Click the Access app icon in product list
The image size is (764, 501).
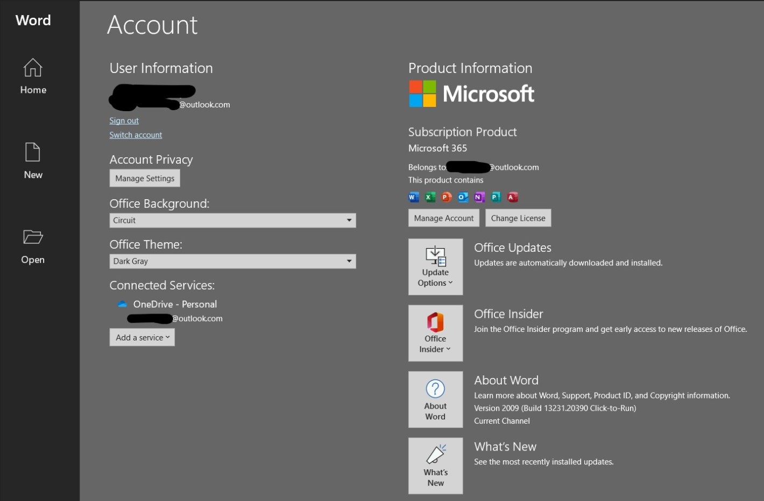point(513,197)
